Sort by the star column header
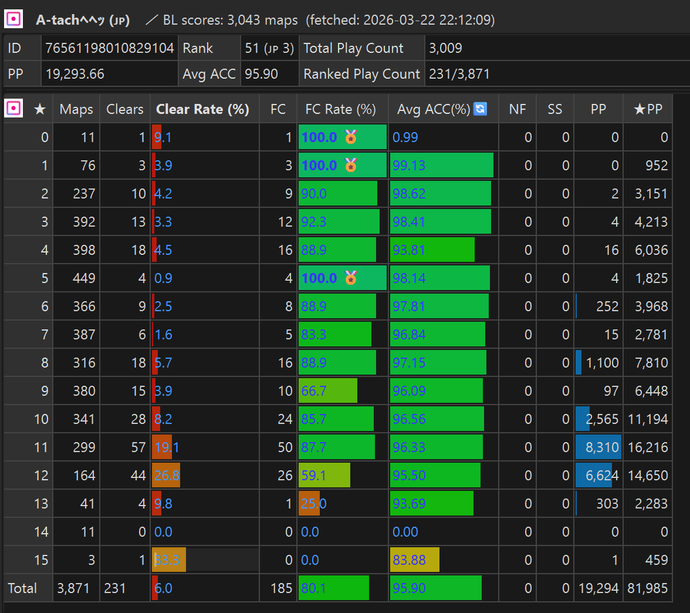The width and height of the screenshot is (690, 613). 40,109
